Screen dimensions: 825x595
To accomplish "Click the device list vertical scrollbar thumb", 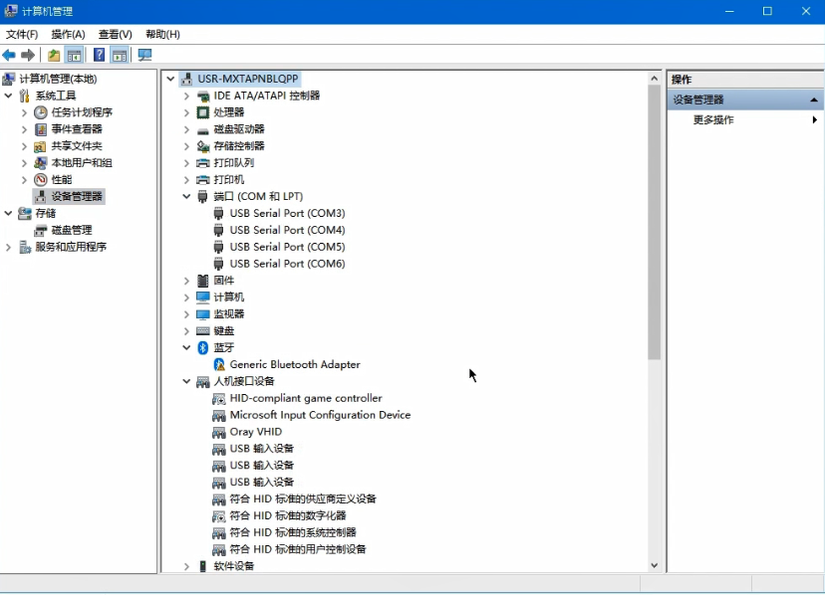I will 654,222.
